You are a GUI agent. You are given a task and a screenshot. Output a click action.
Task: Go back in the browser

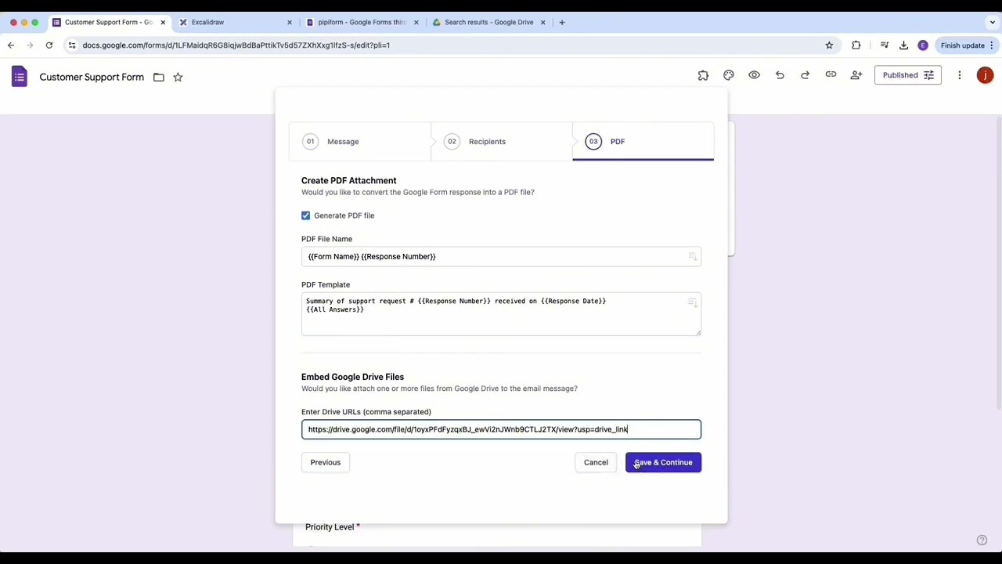(11, 45)
